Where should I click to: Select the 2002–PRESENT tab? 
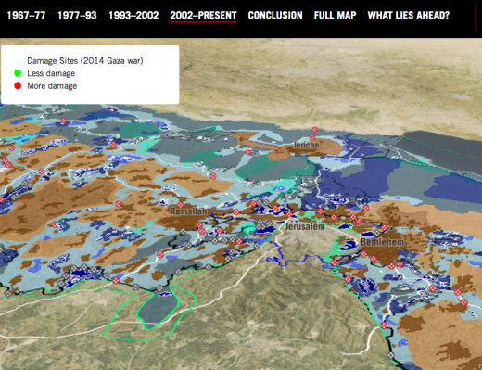203,15
